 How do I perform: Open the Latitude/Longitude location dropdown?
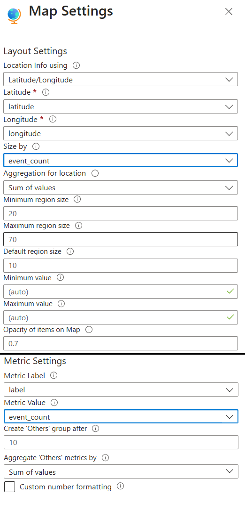click(x=121, y=80)
